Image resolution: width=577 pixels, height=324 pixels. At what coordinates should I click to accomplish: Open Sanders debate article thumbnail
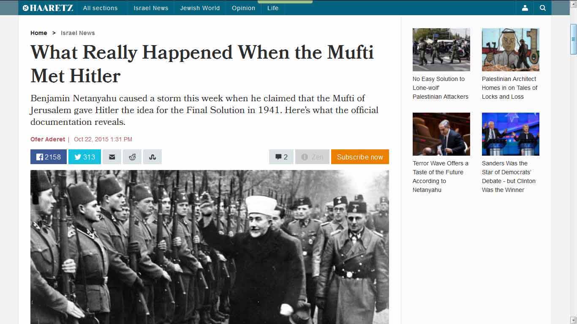[x=511, y=134]
